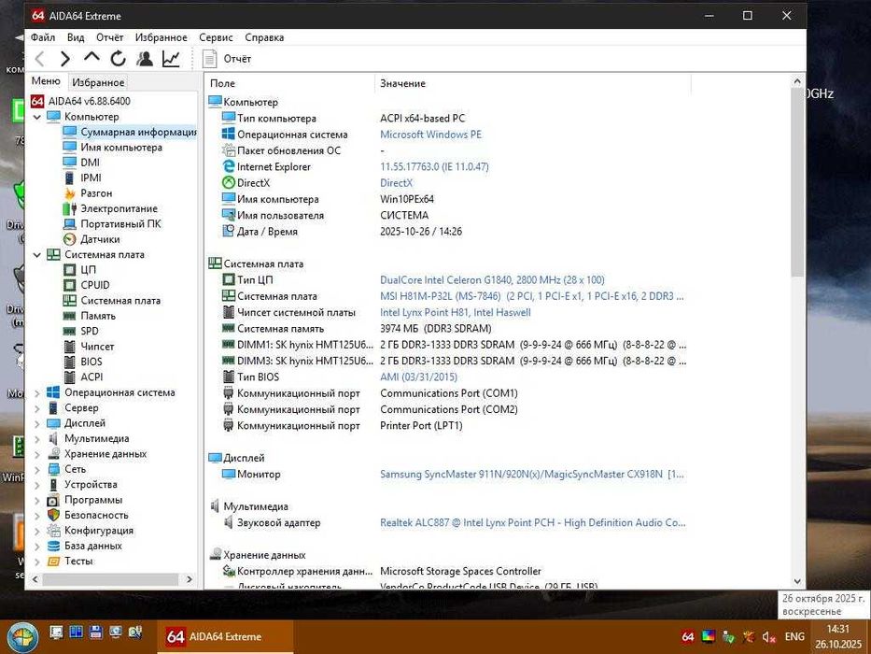Go forward with the right arrow toolbar icon
This screenshot has height=654, width=871.
pos(65,58)
